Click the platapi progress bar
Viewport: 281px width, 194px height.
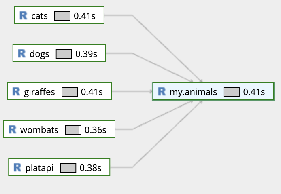68,168
